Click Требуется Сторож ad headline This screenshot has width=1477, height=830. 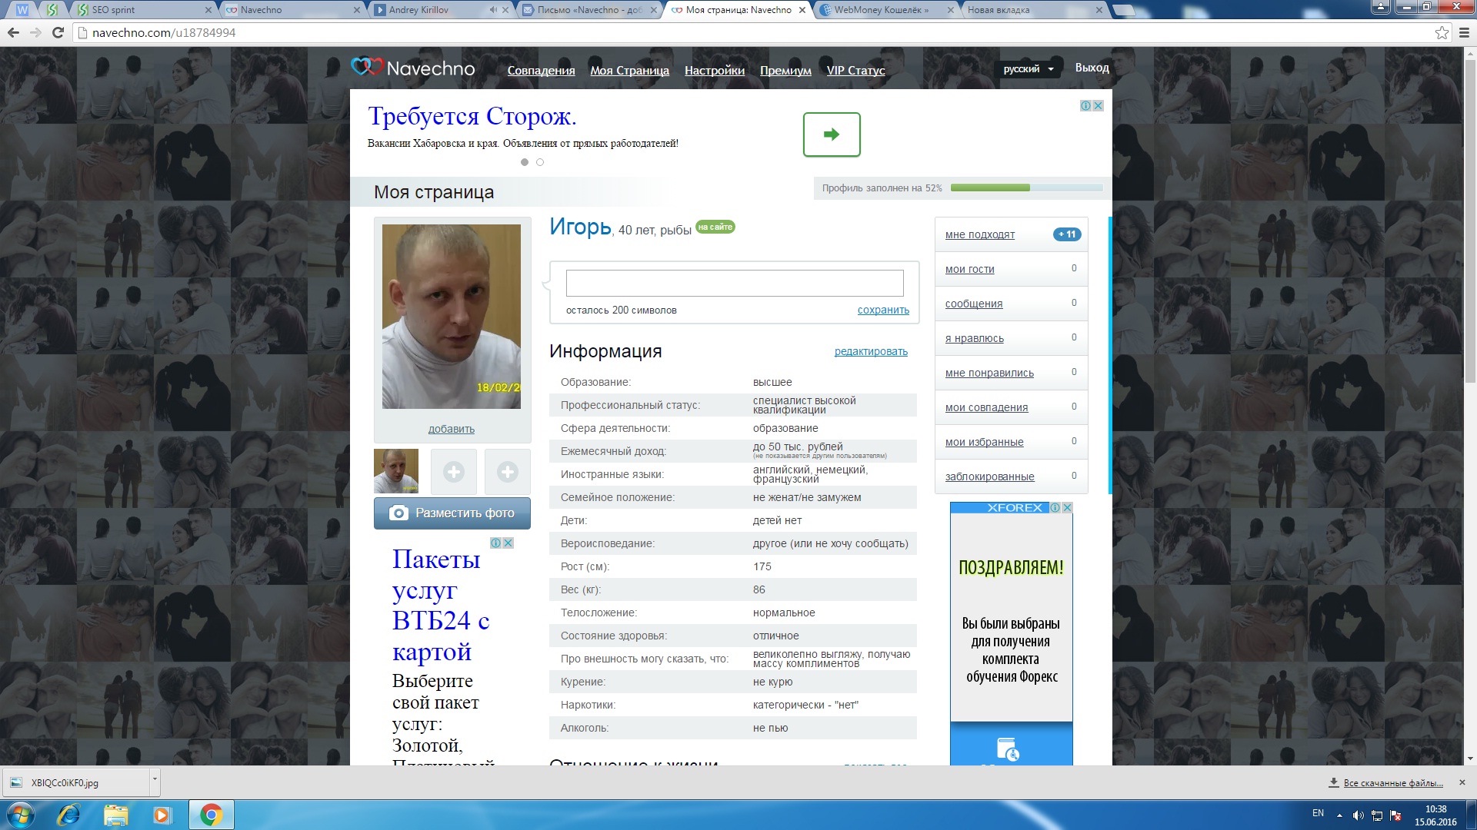pyautogui.click(x=472, y=116)
